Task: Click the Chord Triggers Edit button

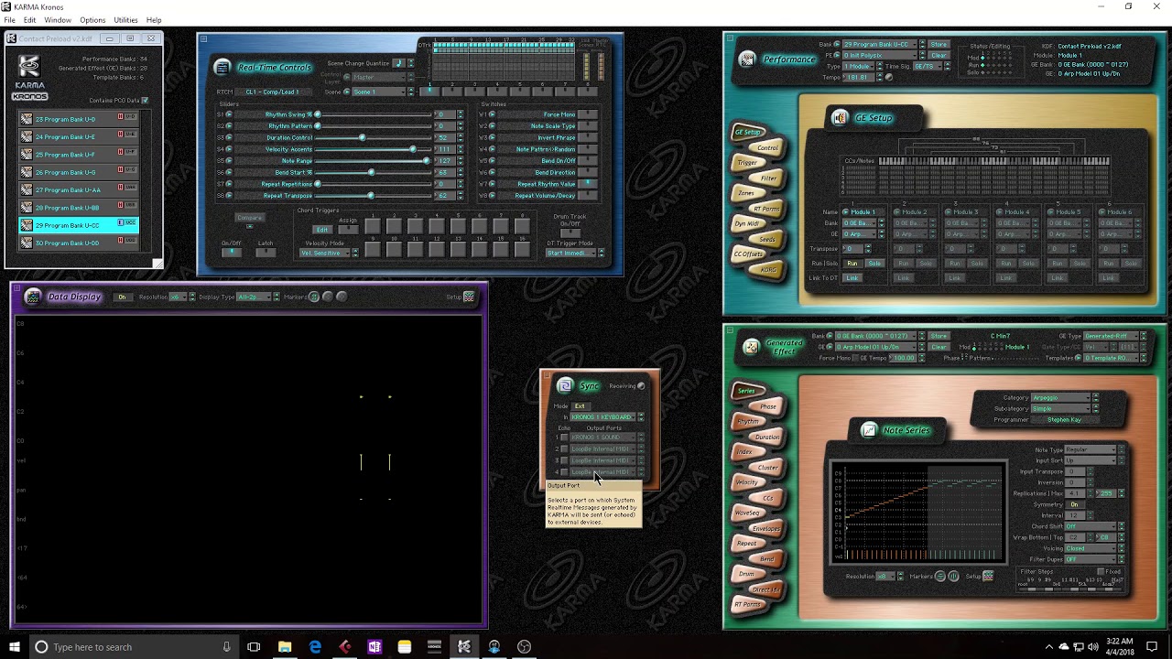Action: (x=320, y=230)
